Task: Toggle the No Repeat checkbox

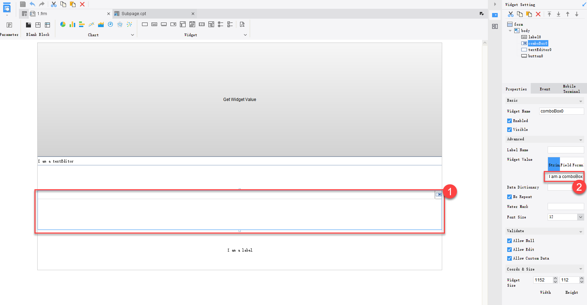Action: tap(509, 197)
